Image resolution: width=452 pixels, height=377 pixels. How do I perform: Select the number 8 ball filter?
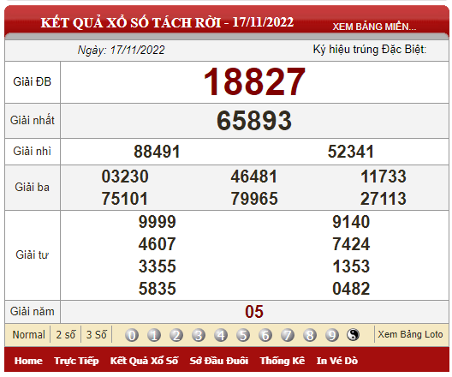[x=310, y=335]
